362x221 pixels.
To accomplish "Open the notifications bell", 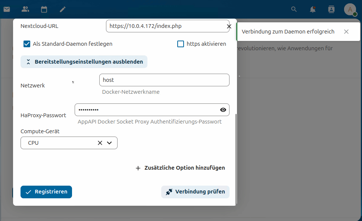I will coord(313,9).
